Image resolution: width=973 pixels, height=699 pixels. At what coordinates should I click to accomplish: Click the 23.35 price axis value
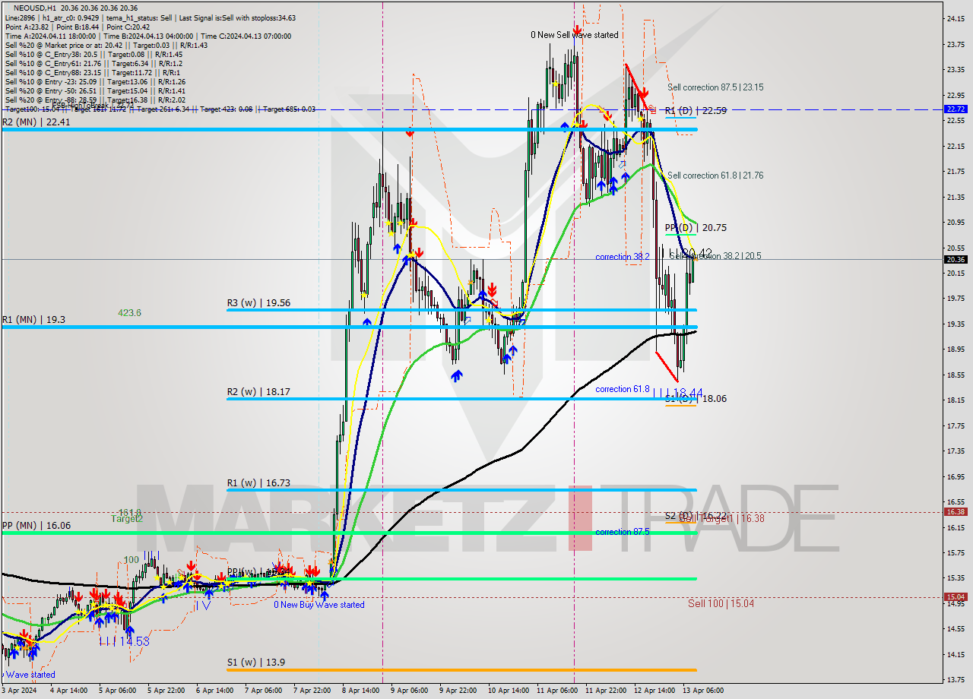[x=956, y=70]
